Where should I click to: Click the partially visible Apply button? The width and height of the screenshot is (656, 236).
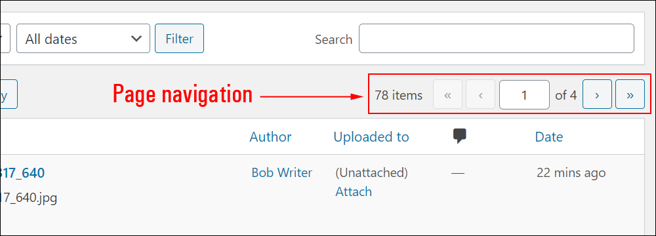tap(9, 94)
